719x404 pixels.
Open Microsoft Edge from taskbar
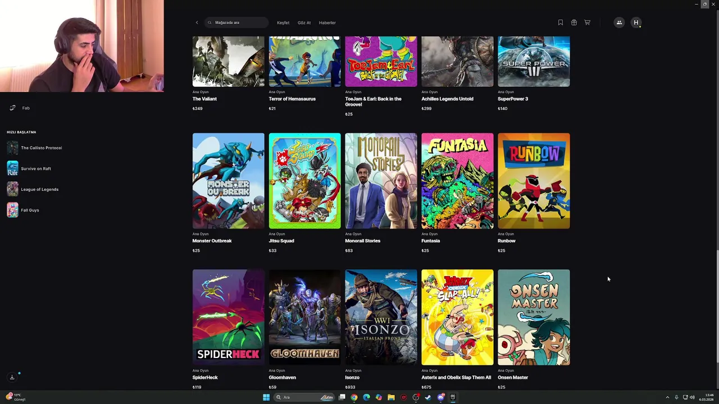[x=366, y=397]
